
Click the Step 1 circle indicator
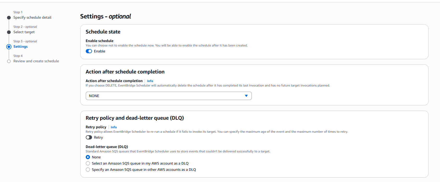click(9, 18)
